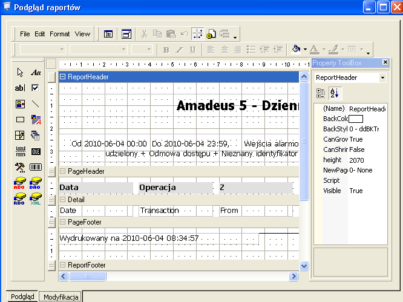Click the script editor gear icon
Screen dimensions: 403x302
click(211, 34)
